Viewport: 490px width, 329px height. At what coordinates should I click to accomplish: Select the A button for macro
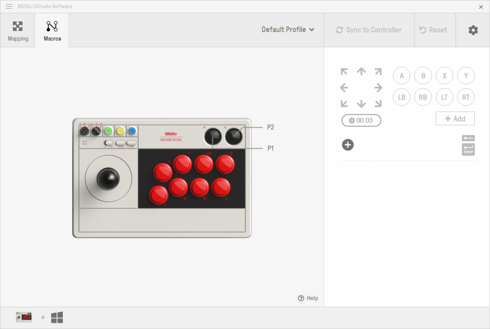pos(402,76)
